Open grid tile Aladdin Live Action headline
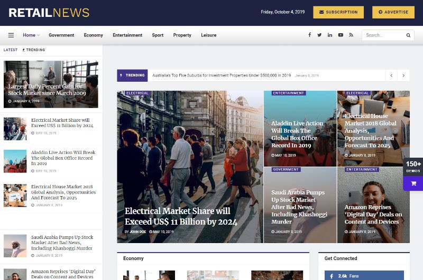Viewport: 423px width, 280px height. click(297, 134)
